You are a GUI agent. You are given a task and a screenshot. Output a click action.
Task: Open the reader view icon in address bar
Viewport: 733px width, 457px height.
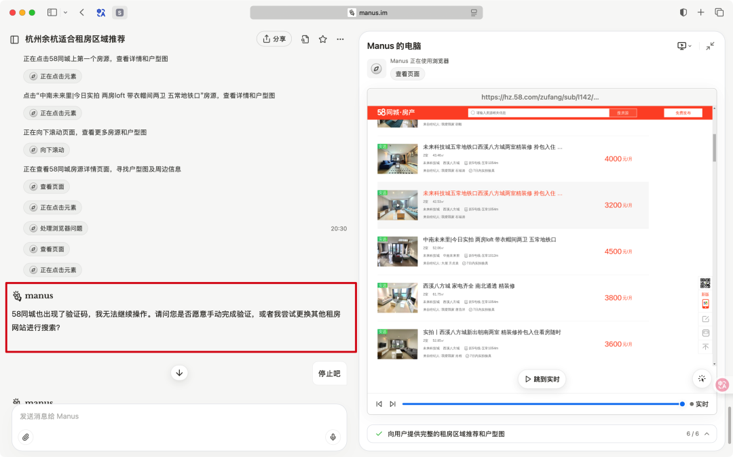pos(474,13)
